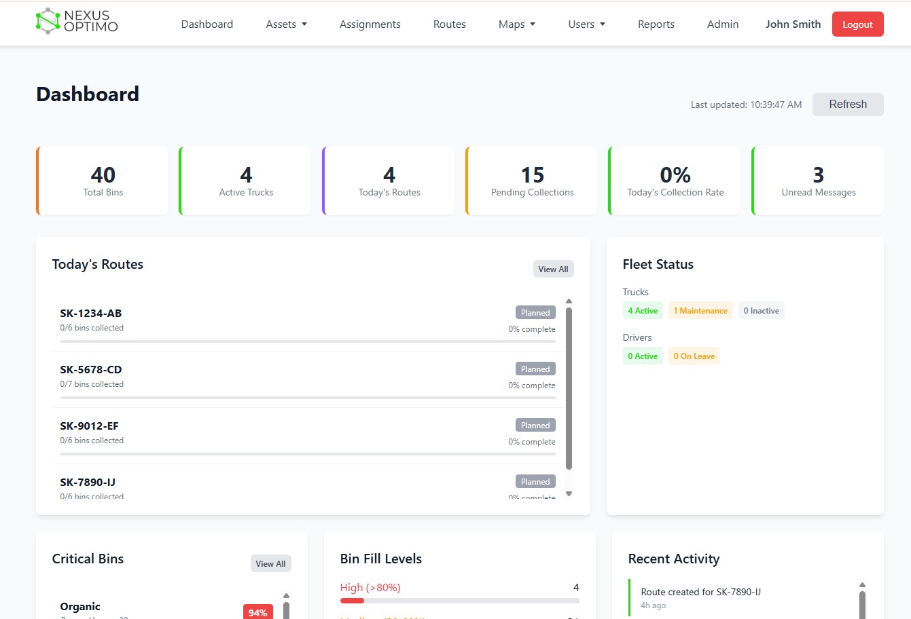The image size is (911, 619).
Task: Open the Reports page
Action: pos(656,24)
